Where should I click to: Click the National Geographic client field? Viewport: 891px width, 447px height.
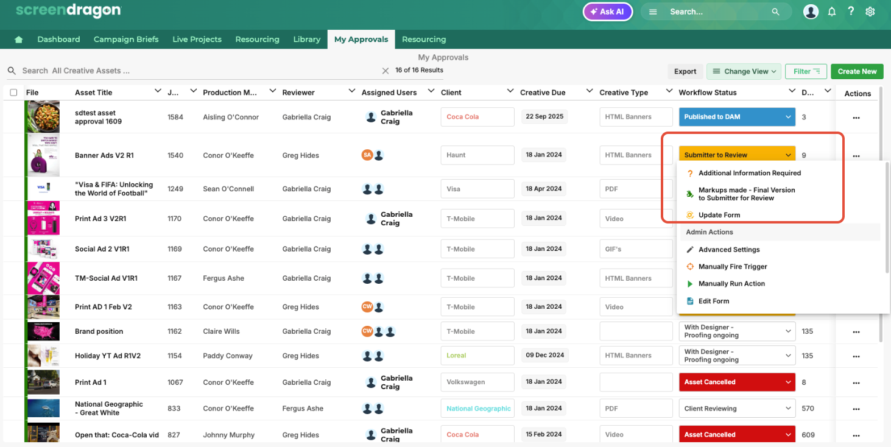point(477,409)
